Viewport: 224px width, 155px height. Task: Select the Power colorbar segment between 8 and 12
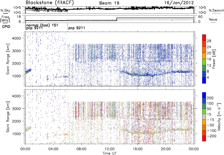(x=204, y=68)
